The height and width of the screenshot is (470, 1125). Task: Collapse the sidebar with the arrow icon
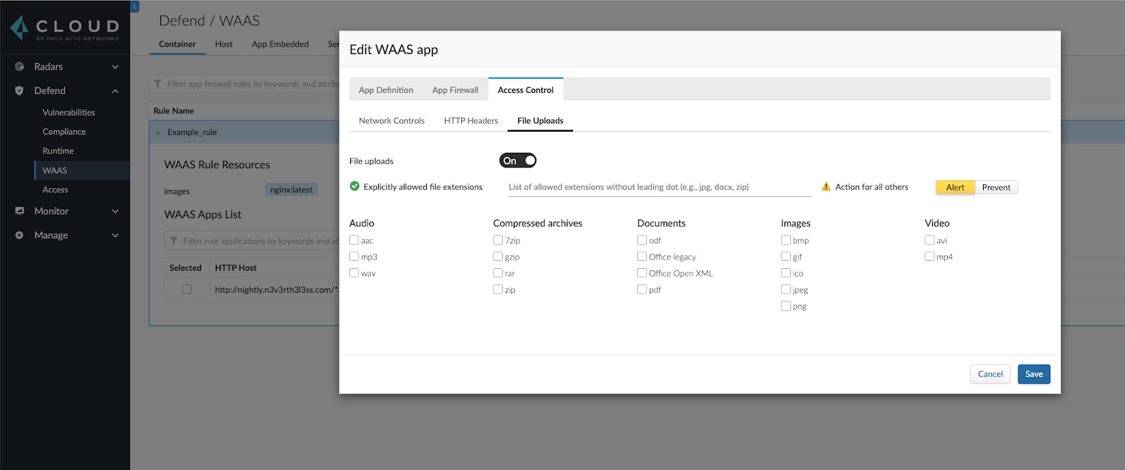135,6
